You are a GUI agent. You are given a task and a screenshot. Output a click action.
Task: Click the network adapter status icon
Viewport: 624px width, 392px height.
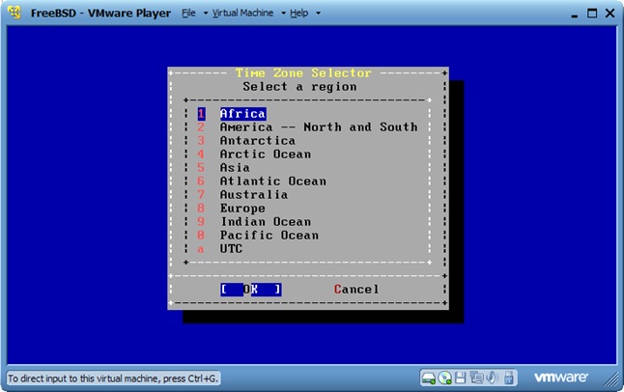coord(475,377)
